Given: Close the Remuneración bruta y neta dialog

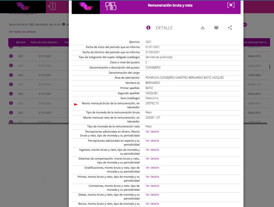Looking at the screenshot, I should click(231, 5).
